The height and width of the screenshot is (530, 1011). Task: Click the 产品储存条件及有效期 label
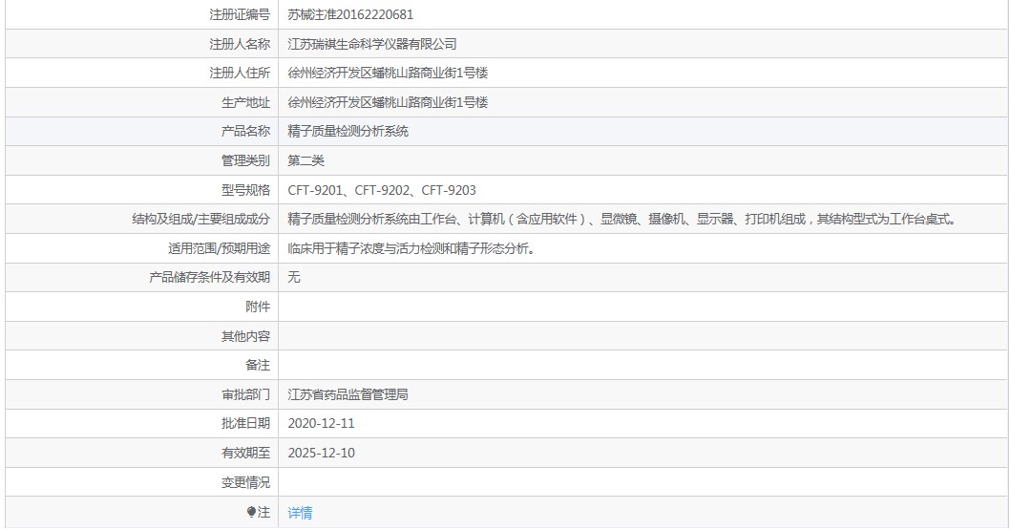[209, 277]
